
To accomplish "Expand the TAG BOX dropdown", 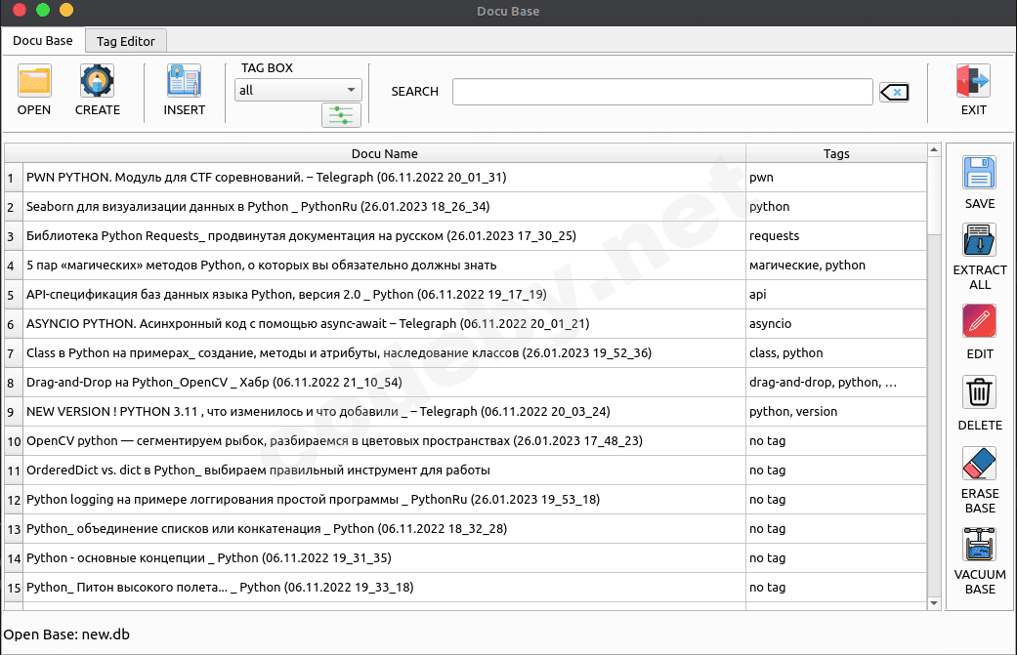I will [298, 90].
